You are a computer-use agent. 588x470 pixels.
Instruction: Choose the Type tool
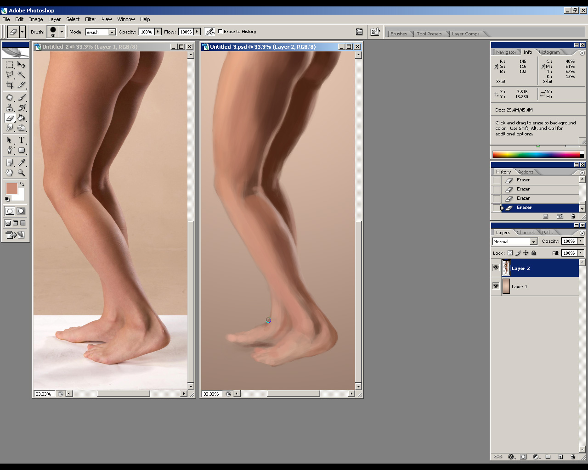21,140
